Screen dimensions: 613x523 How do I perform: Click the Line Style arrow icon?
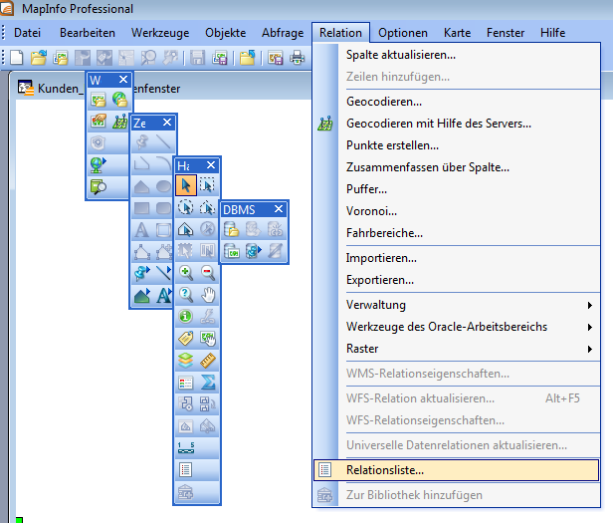coord(163,273)
